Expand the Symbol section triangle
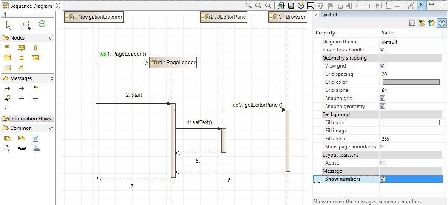The width and height of the screenshot is (448, 205). point(316,14)
